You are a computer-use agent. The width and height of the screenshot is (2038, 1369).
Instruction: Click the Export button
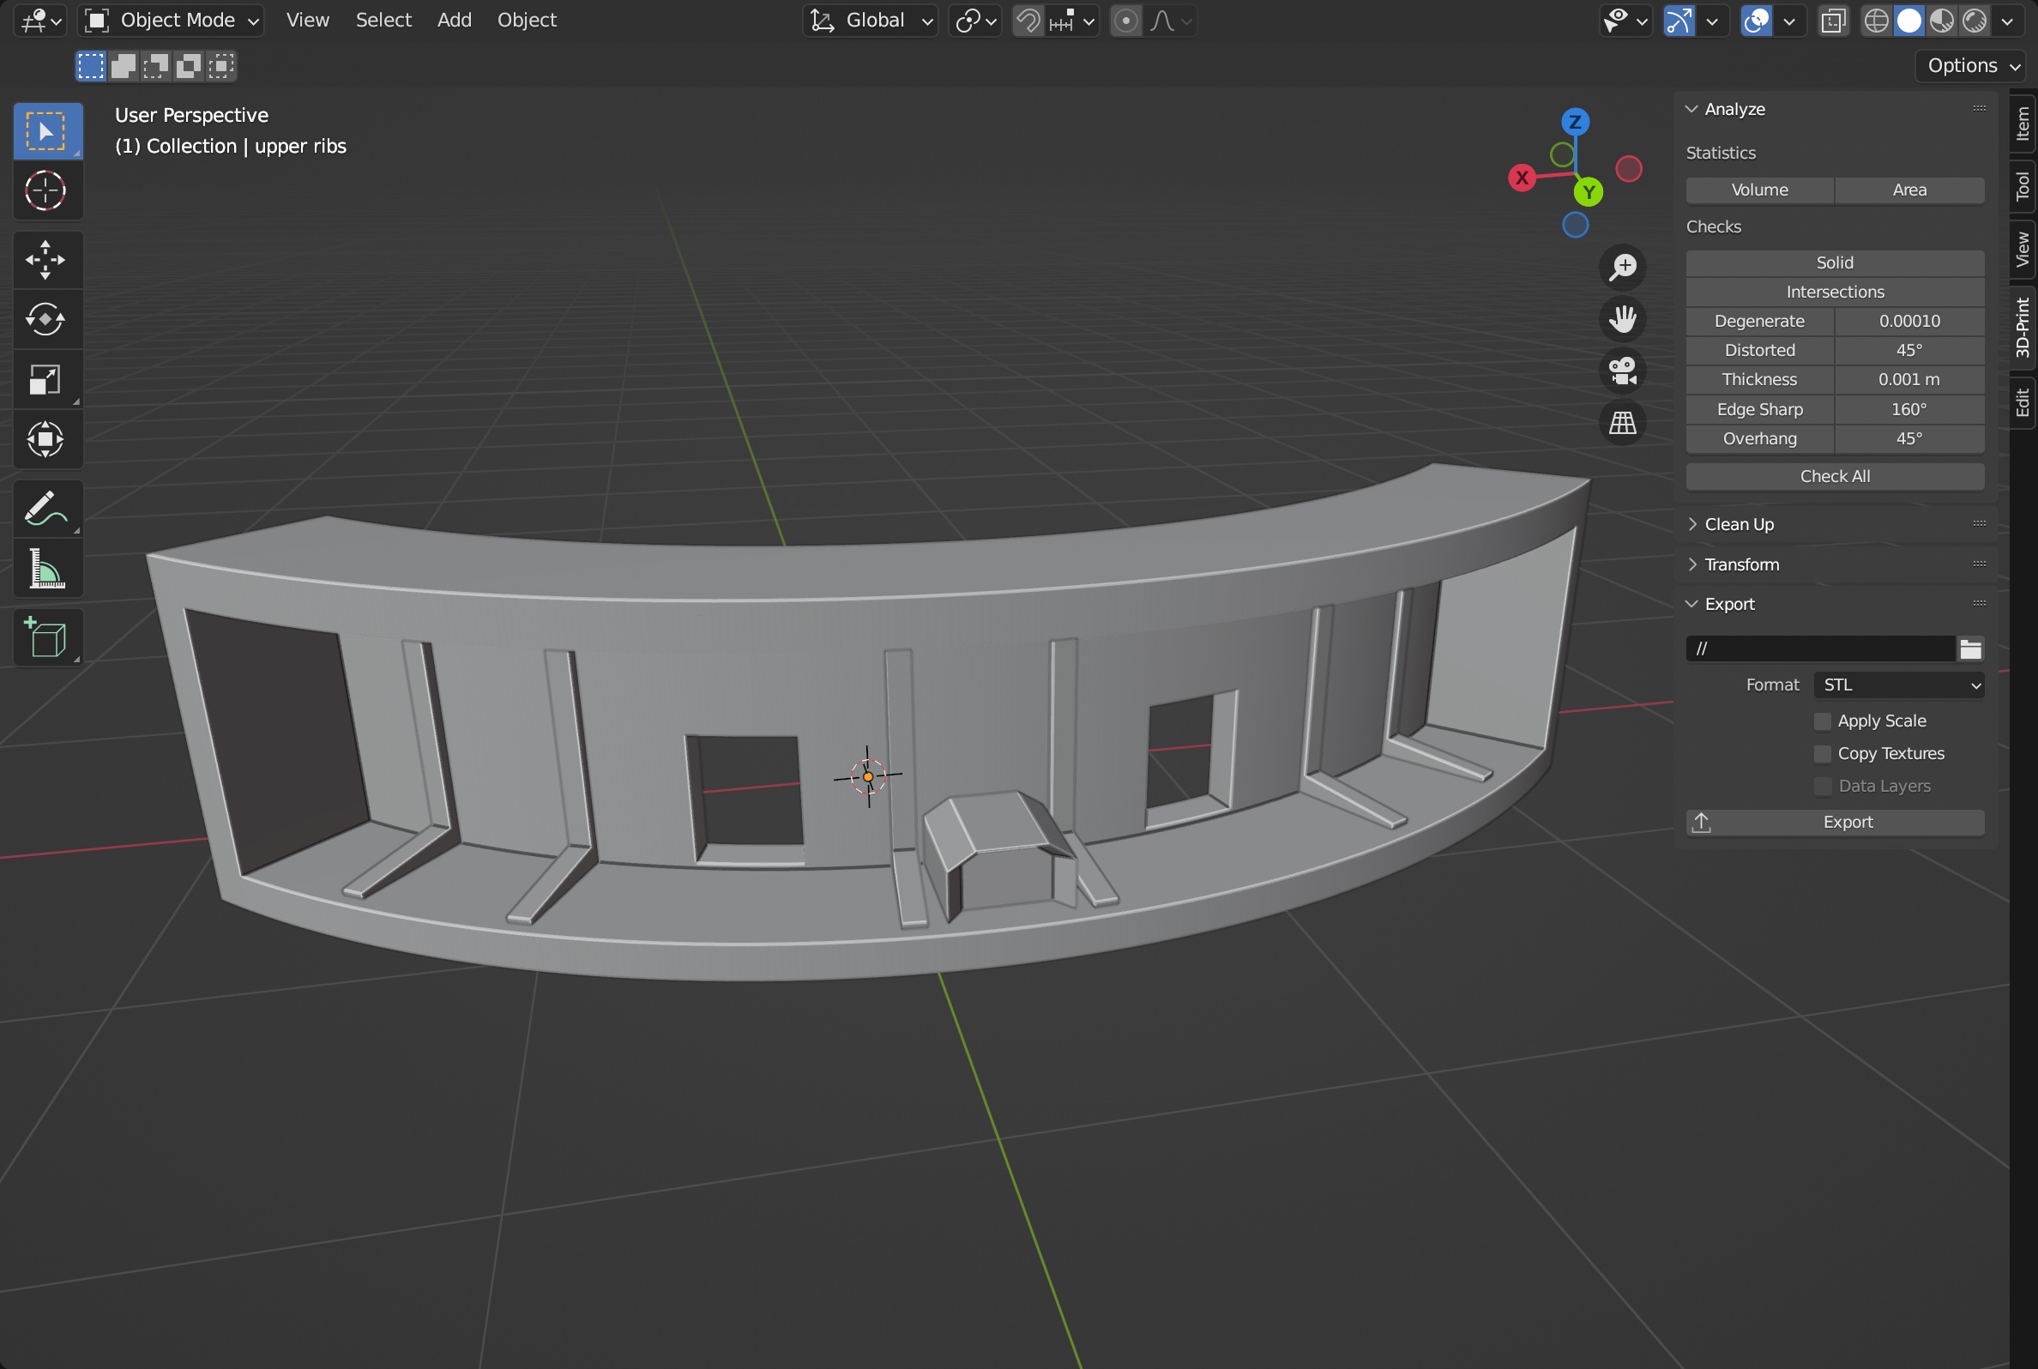pyautogui.click(x=1835, y=823)
